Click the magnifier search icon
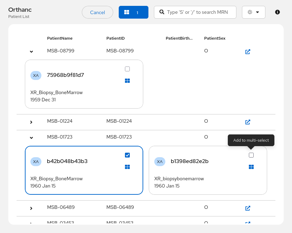This screenshot has height=233, width=292. (x=162, y=12)
